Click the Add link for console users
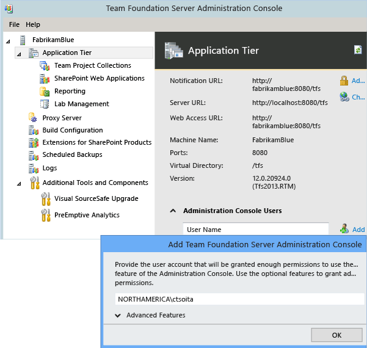 (x=358, y=230)
